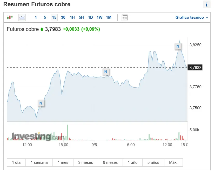Click the middle N news marker
The height and width of the screenshot is (176, 214).
click(x=106, y=72)
